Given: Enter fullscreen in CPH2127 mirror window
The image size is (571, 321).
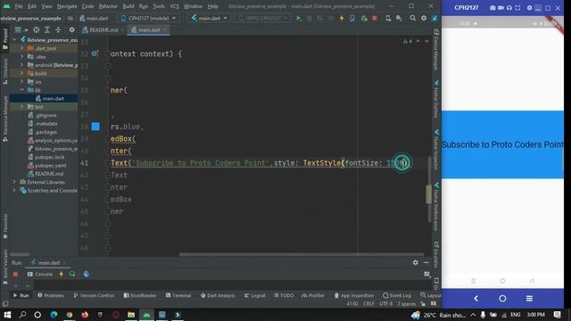Looking at the screenshot, I should [517, 8].
